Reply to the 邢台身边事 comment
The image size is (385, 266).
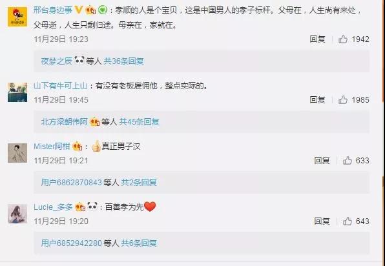317,39
